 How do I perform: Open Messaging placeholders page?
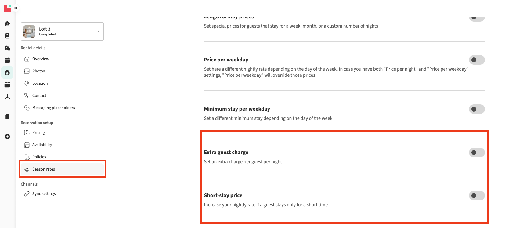[x=53, y=108]
